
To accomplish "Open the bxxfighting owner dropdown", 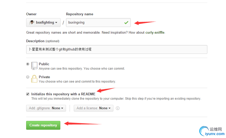I will coord(43,23).
